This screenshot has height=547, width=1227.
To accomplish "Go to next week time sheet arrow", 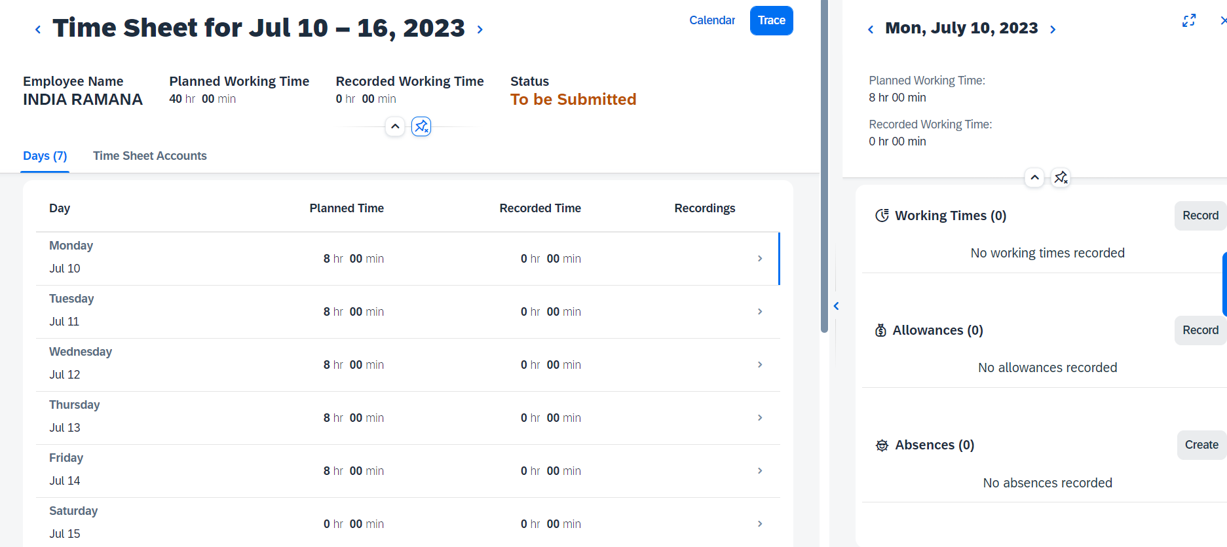I will (x=480, y=29).
